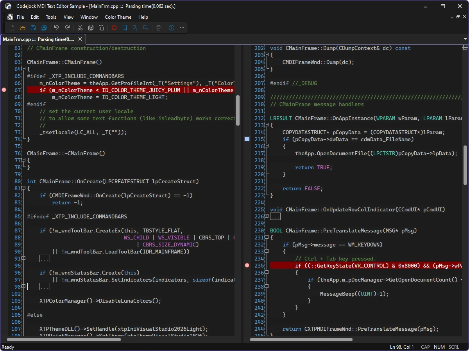Click the Ready status bar text

8,347
